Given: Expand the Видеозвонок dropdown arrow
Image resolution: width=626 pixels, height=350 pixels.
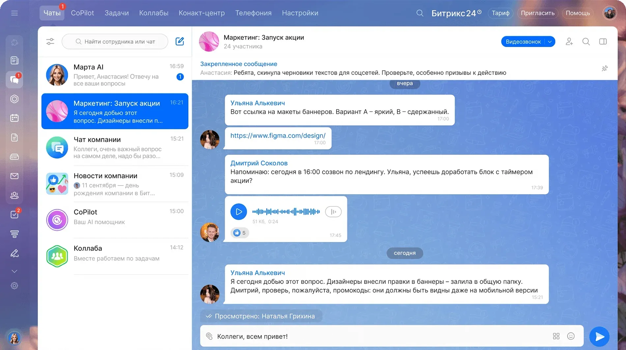Looking at the screenshot, I should pos(550,42).
